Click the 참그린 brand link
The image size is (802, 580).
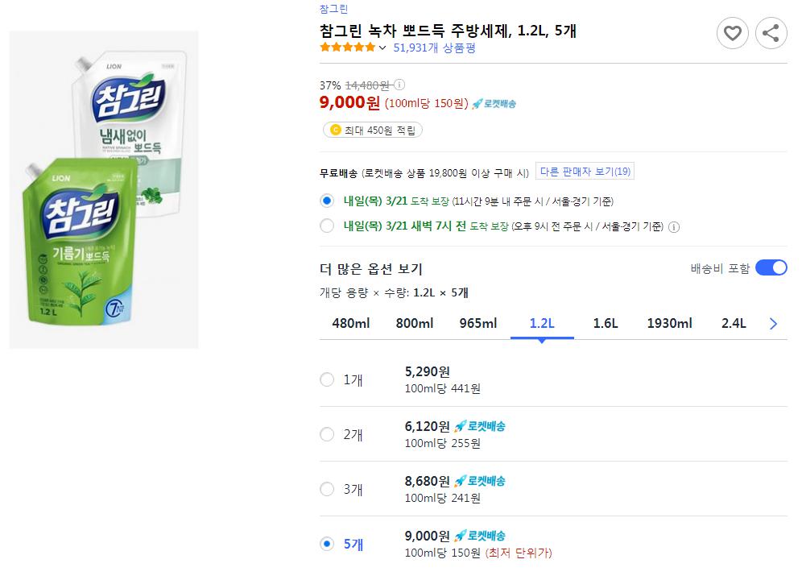[334, 10]
